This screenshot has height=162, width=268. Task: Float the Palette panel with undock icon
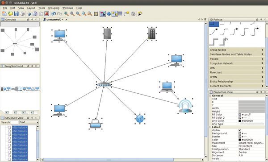[257, 20]
